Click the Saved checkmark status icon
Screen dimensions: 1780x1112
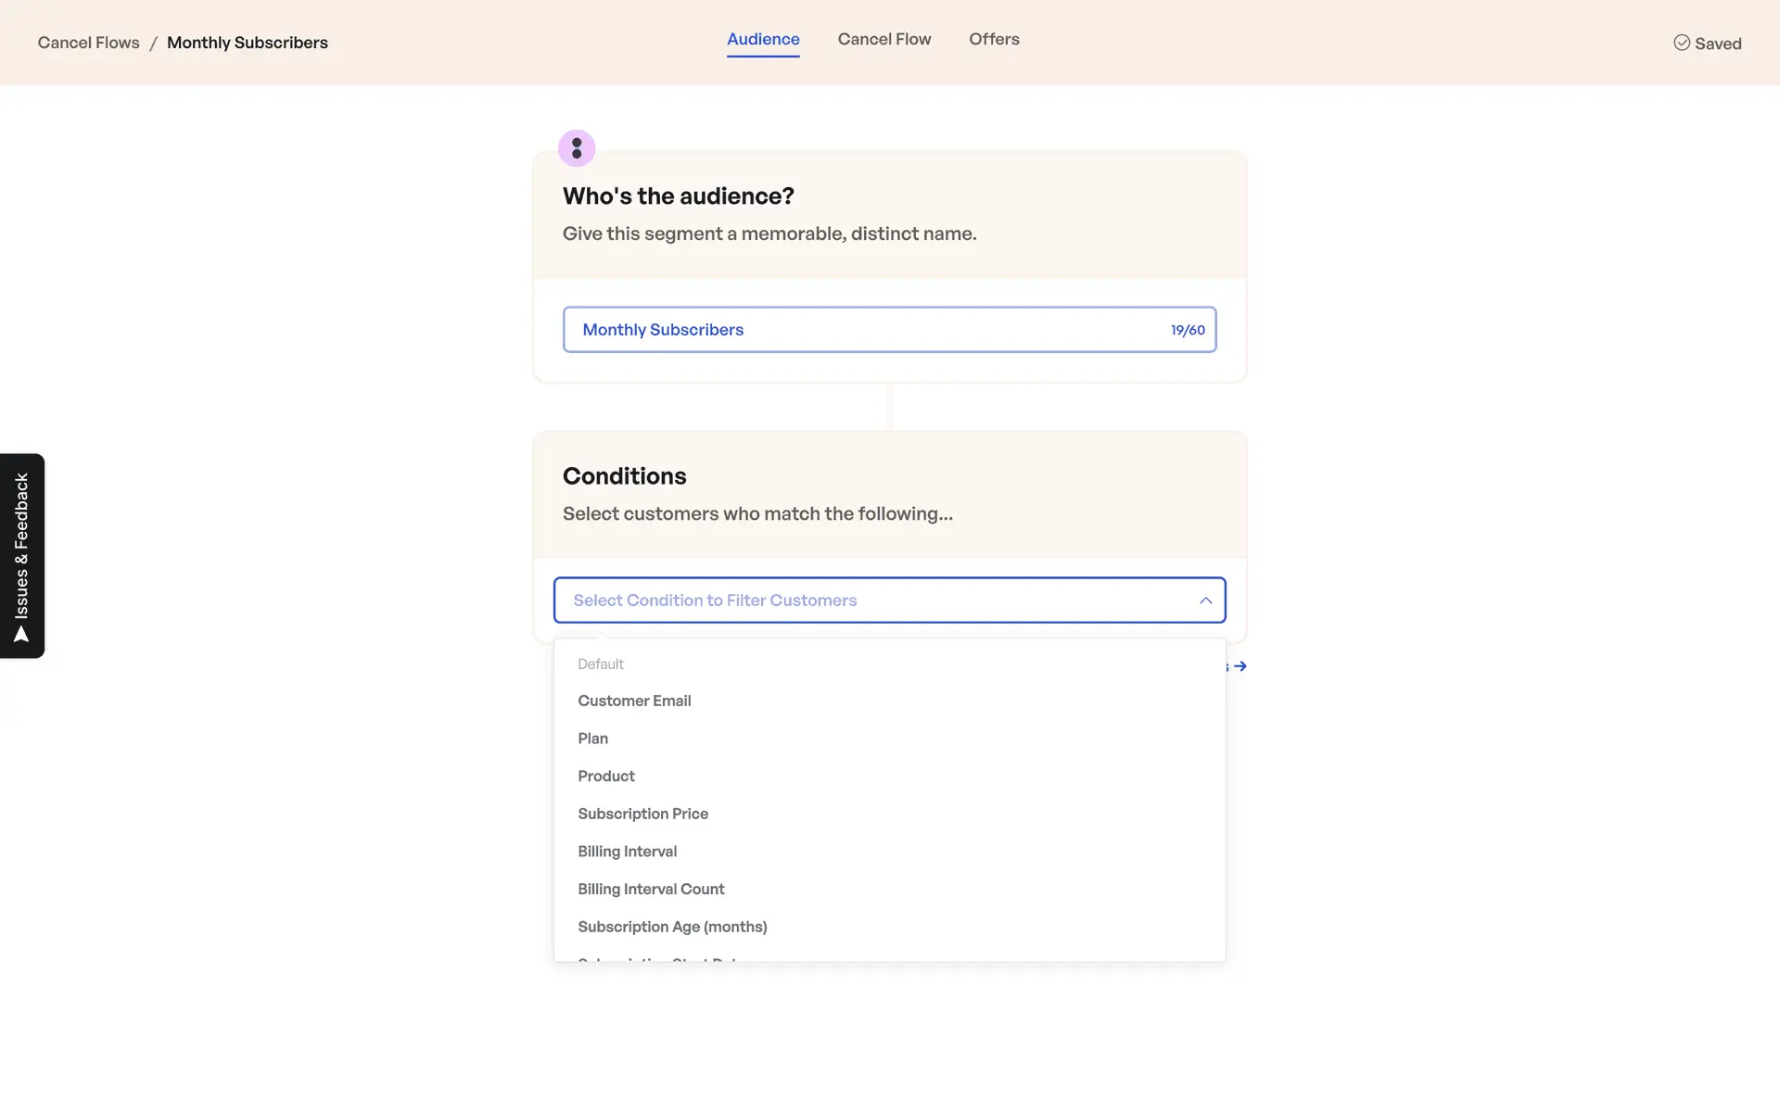(x=1681, y=43)
